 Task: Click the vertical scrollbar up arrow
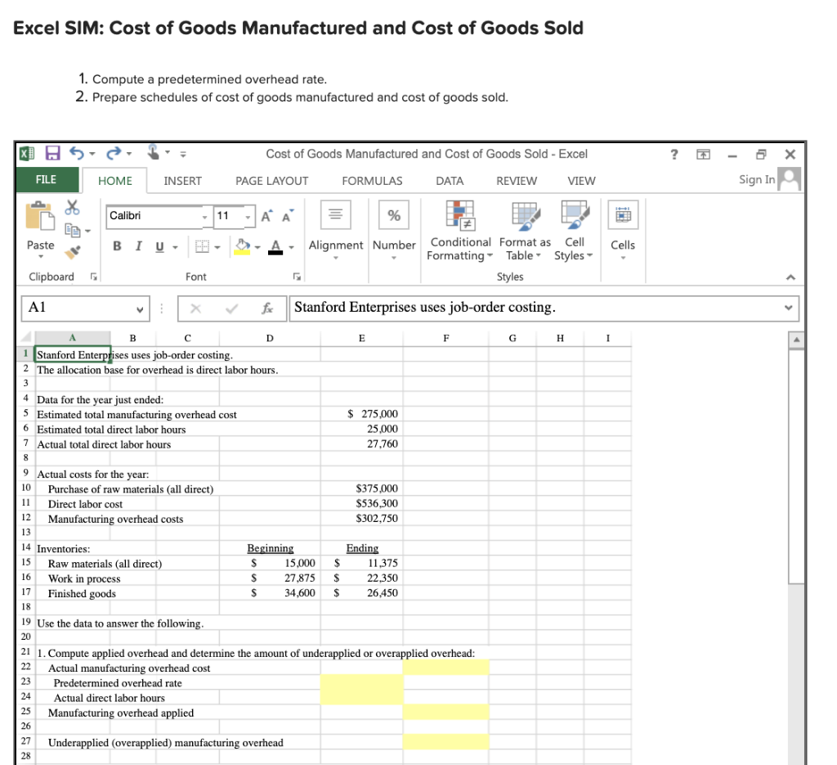click(796, 340)
